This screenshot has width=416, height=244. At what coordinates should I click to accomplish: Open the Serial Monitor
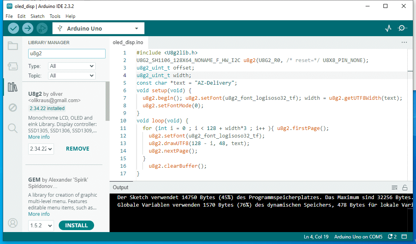pyautogui.click(x=402, y=28)
